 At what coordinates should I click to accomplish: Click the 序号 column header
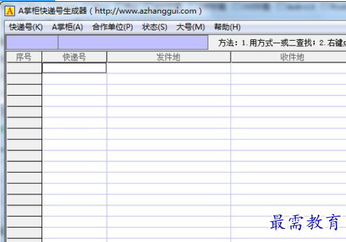[x=24, y=58]
